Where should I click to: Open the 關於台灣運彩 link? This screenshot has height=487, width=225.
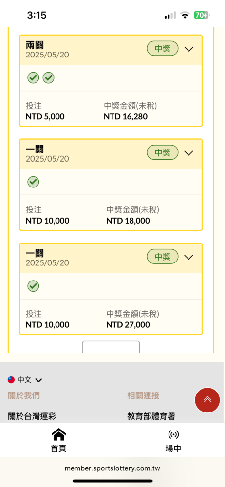tap(32, 416)
